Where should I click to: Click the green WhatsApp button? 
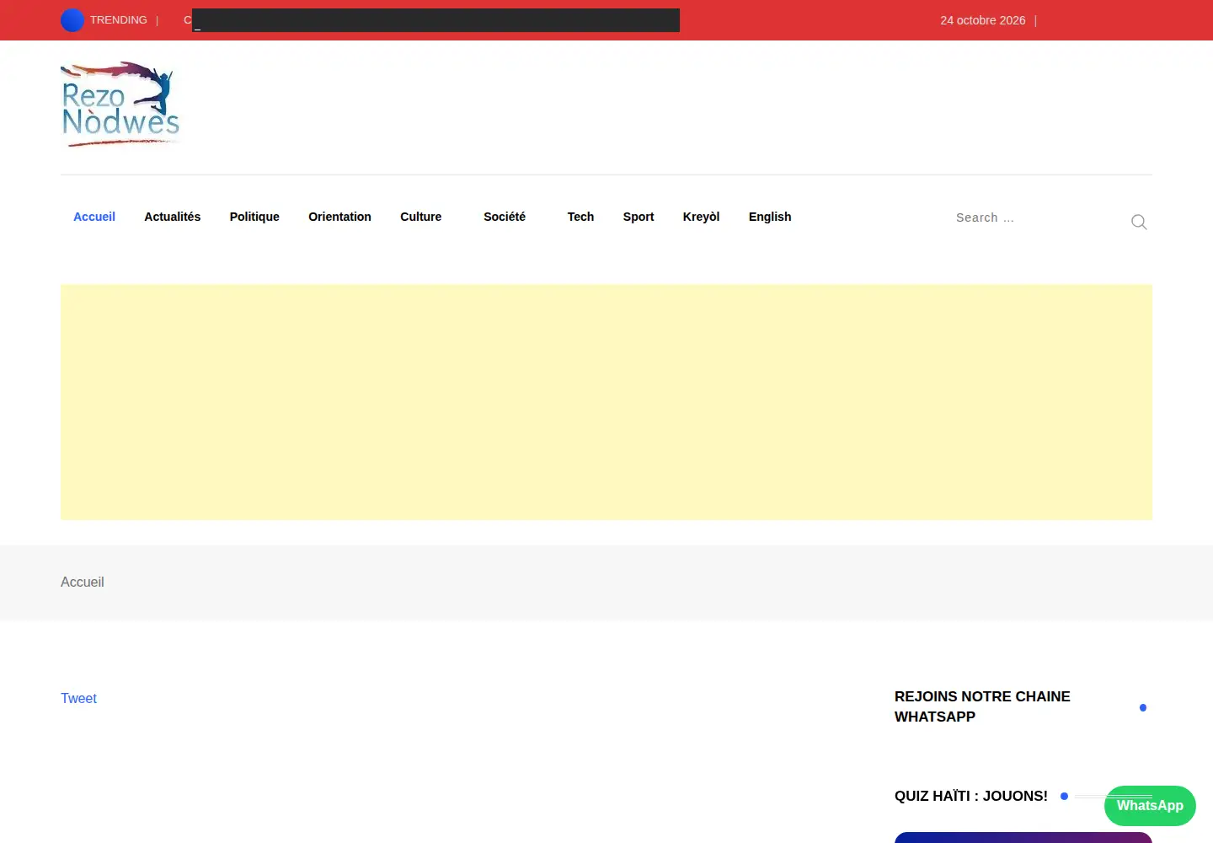point(1150,806)
